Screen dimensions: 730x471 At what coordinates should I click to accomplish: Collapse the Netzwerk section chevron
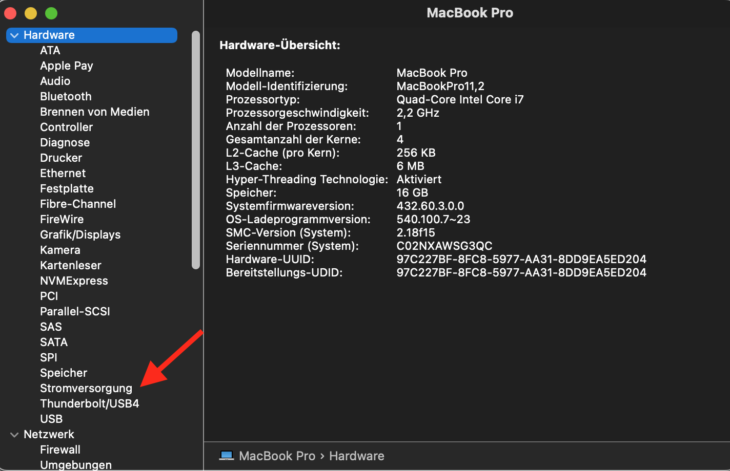pyautogui.click(x=14, y=435)
